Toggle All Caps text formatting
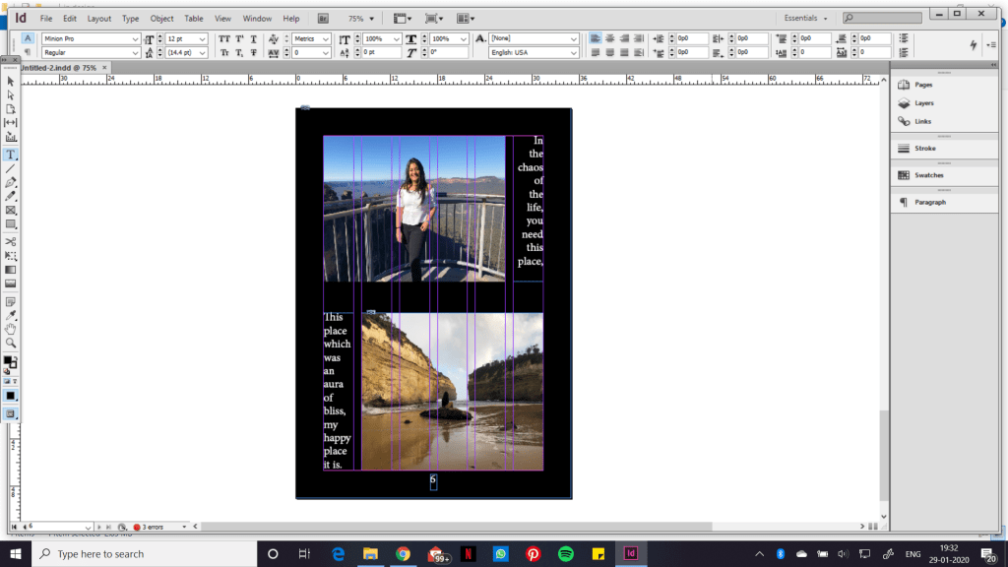This screenshot has width=1008, height=567. pos(223,38)
